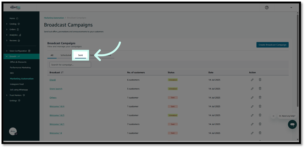Show the All campaigns tab
The image size is (305, 148).
click(52, 55)
